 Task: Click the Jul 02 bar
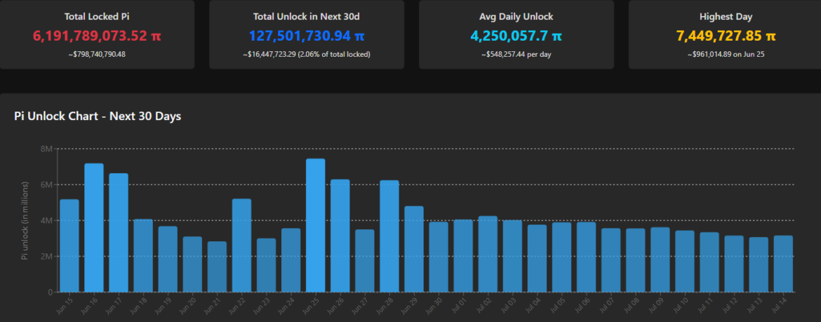(x=488, y=254)
